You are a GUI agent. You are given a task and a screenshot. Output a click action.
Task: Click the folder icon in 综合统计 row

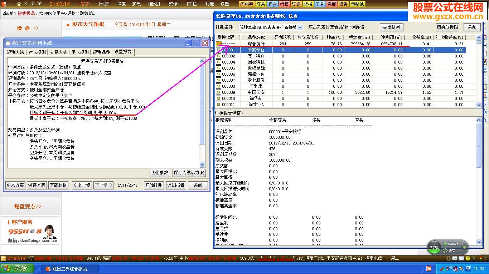218,44
